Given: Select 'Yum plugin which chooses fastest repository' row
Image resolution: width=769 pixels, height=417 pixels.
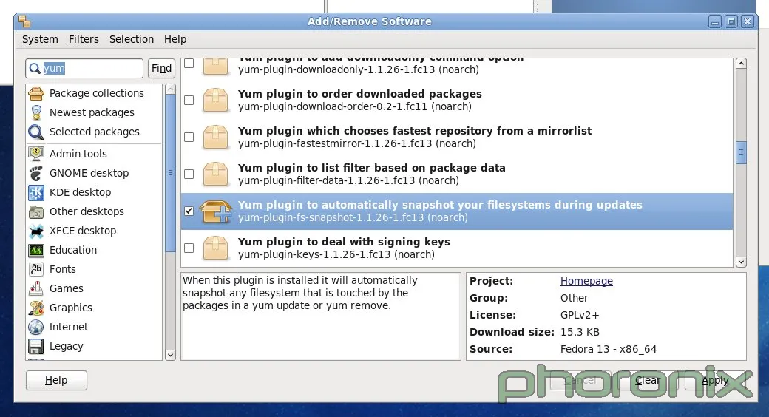Looking at the screenshot, I should point(457,137).
